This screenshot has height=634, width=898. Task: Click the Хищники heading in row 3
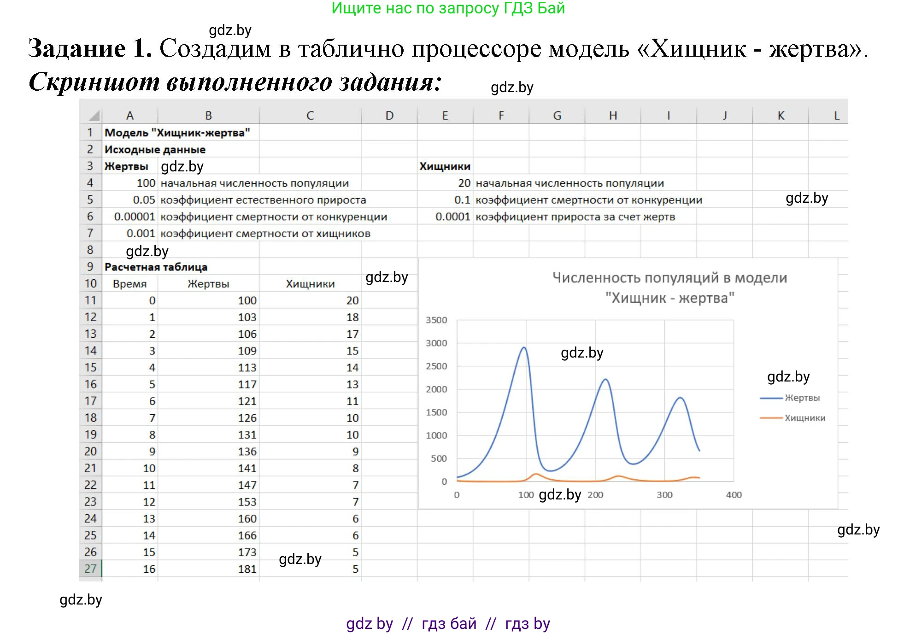[x=445, y=166]
